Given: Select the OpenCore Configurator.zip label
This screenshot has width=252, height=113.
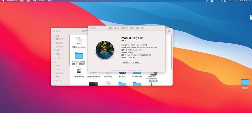Looking at the screenshot, I should pos(152,78).
